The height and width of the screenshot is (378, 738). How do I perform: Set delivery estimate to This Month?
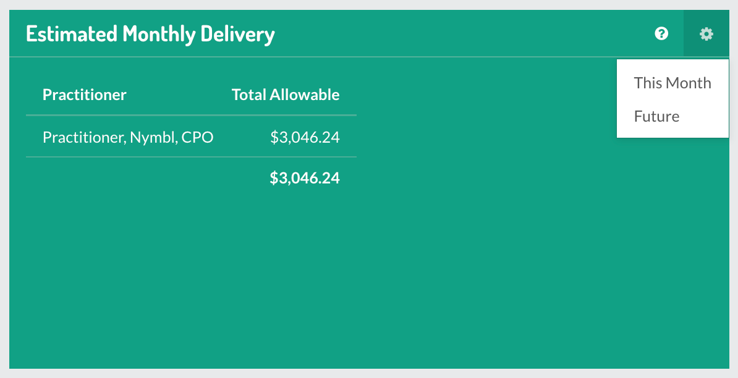(x=672, y=83)
